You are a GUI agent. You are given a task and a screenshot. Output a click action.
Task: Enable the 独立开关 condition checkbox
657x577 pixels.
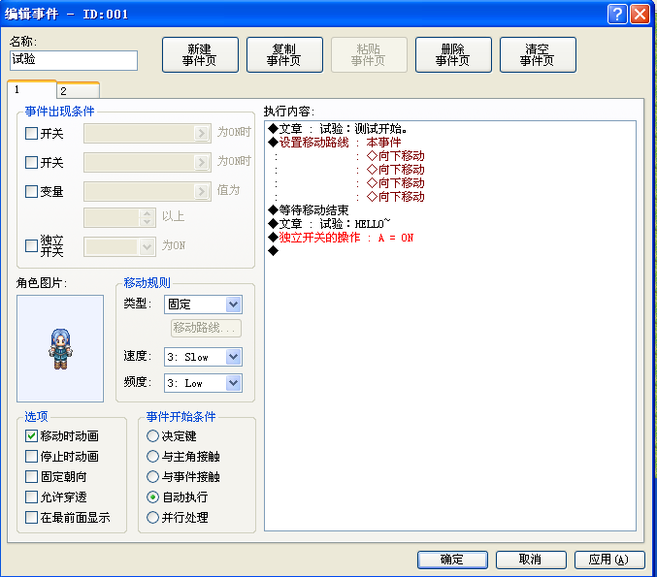[x=31, y=245]
